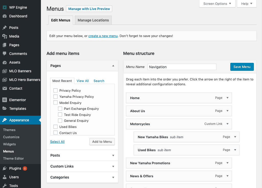Screen dimensions: 262x188
Task: Click the Posts pushpin icon
Action: tap(5, 28)
